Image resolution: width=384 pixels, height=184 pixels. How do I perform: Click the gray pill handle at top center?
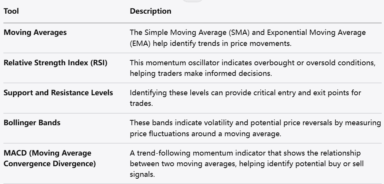tap(192, 1)
